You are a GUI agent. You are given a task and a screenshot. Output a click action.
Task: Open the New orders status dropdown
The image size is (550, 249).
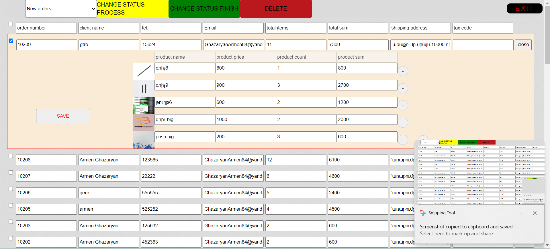point(61,9)
